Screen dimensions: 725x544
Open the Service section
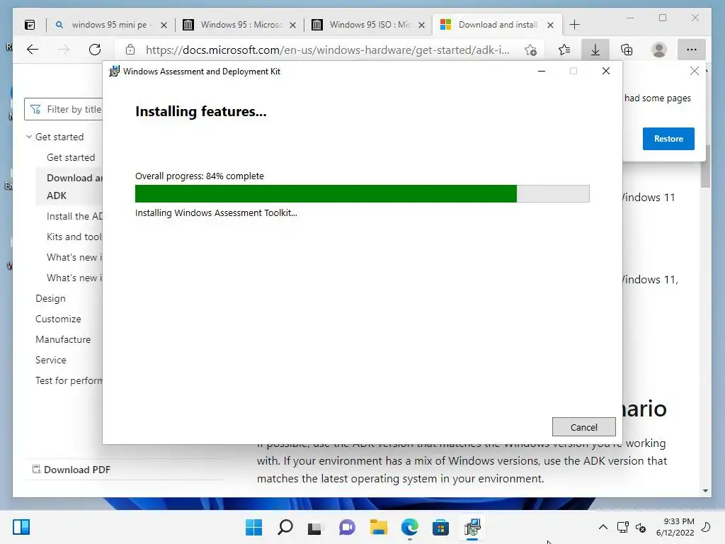[51, 360]
